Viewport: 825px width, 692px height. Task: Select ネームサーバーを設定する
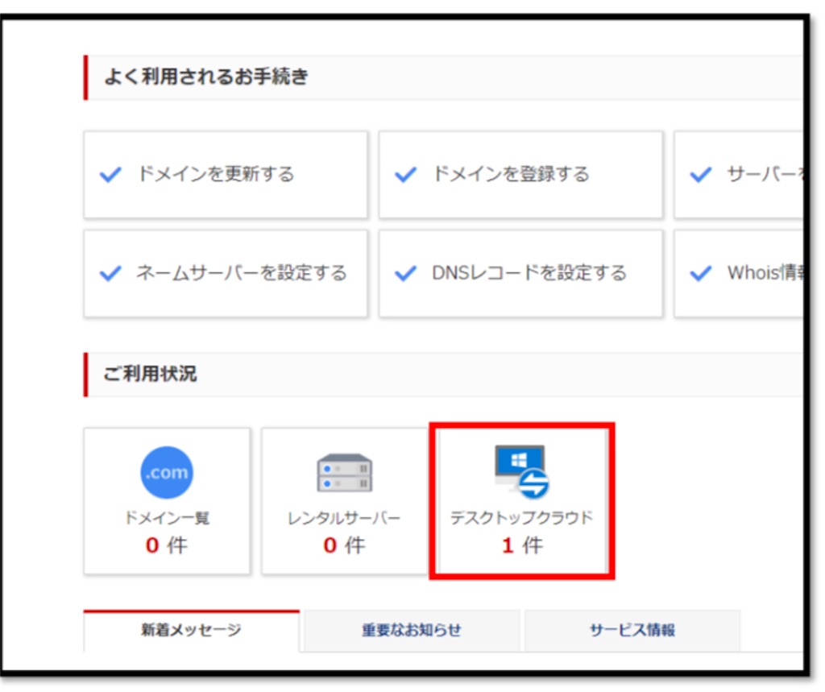pyautogui.click(x=226, y=273)
